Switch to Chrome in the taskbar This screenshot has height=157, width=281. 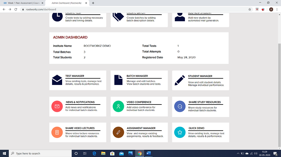(x=139, y=153)
